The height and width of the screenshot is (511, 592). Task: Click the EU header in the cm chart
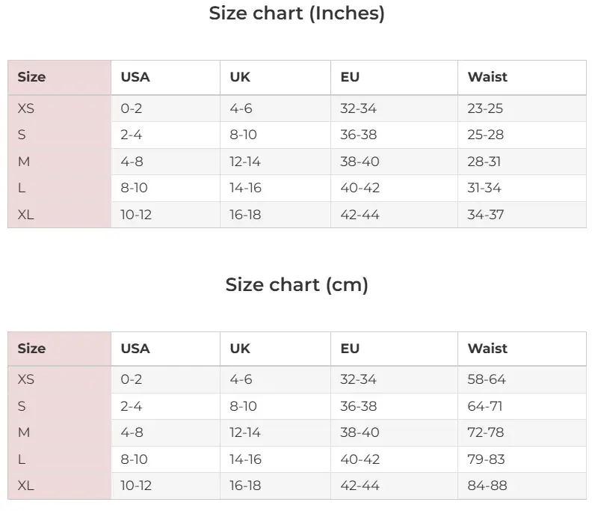(x=350, y=349)
